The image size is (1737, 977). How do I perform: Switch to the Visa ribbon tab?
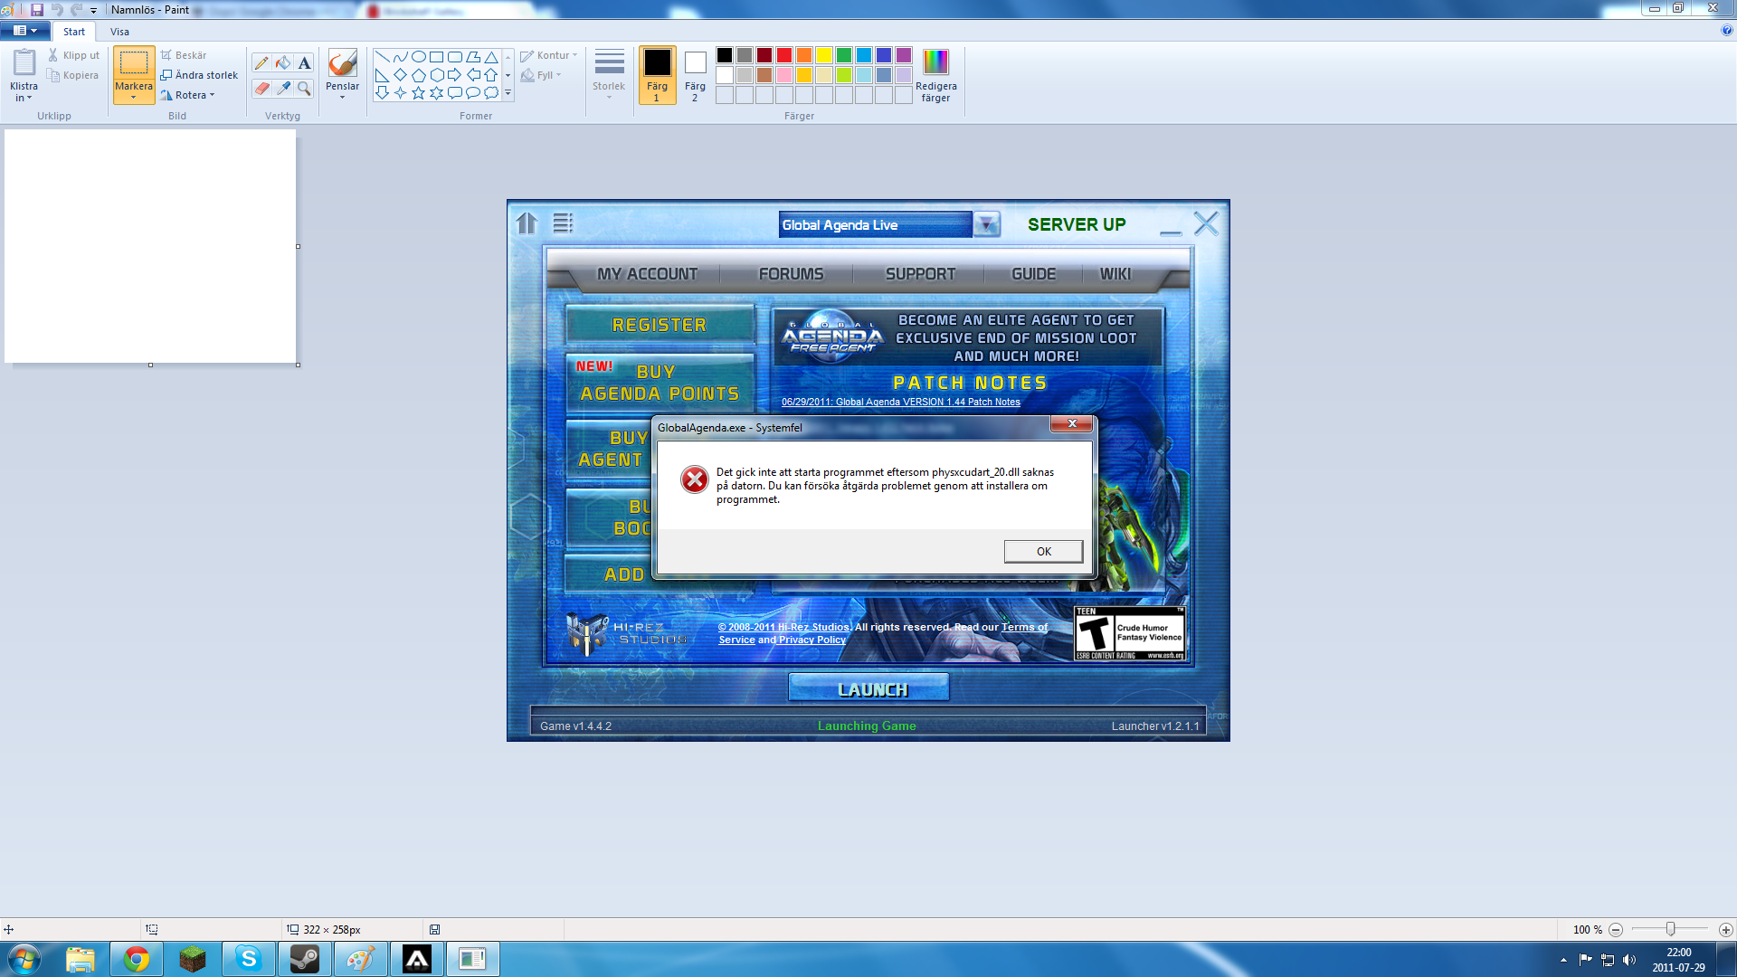(119, 32)
